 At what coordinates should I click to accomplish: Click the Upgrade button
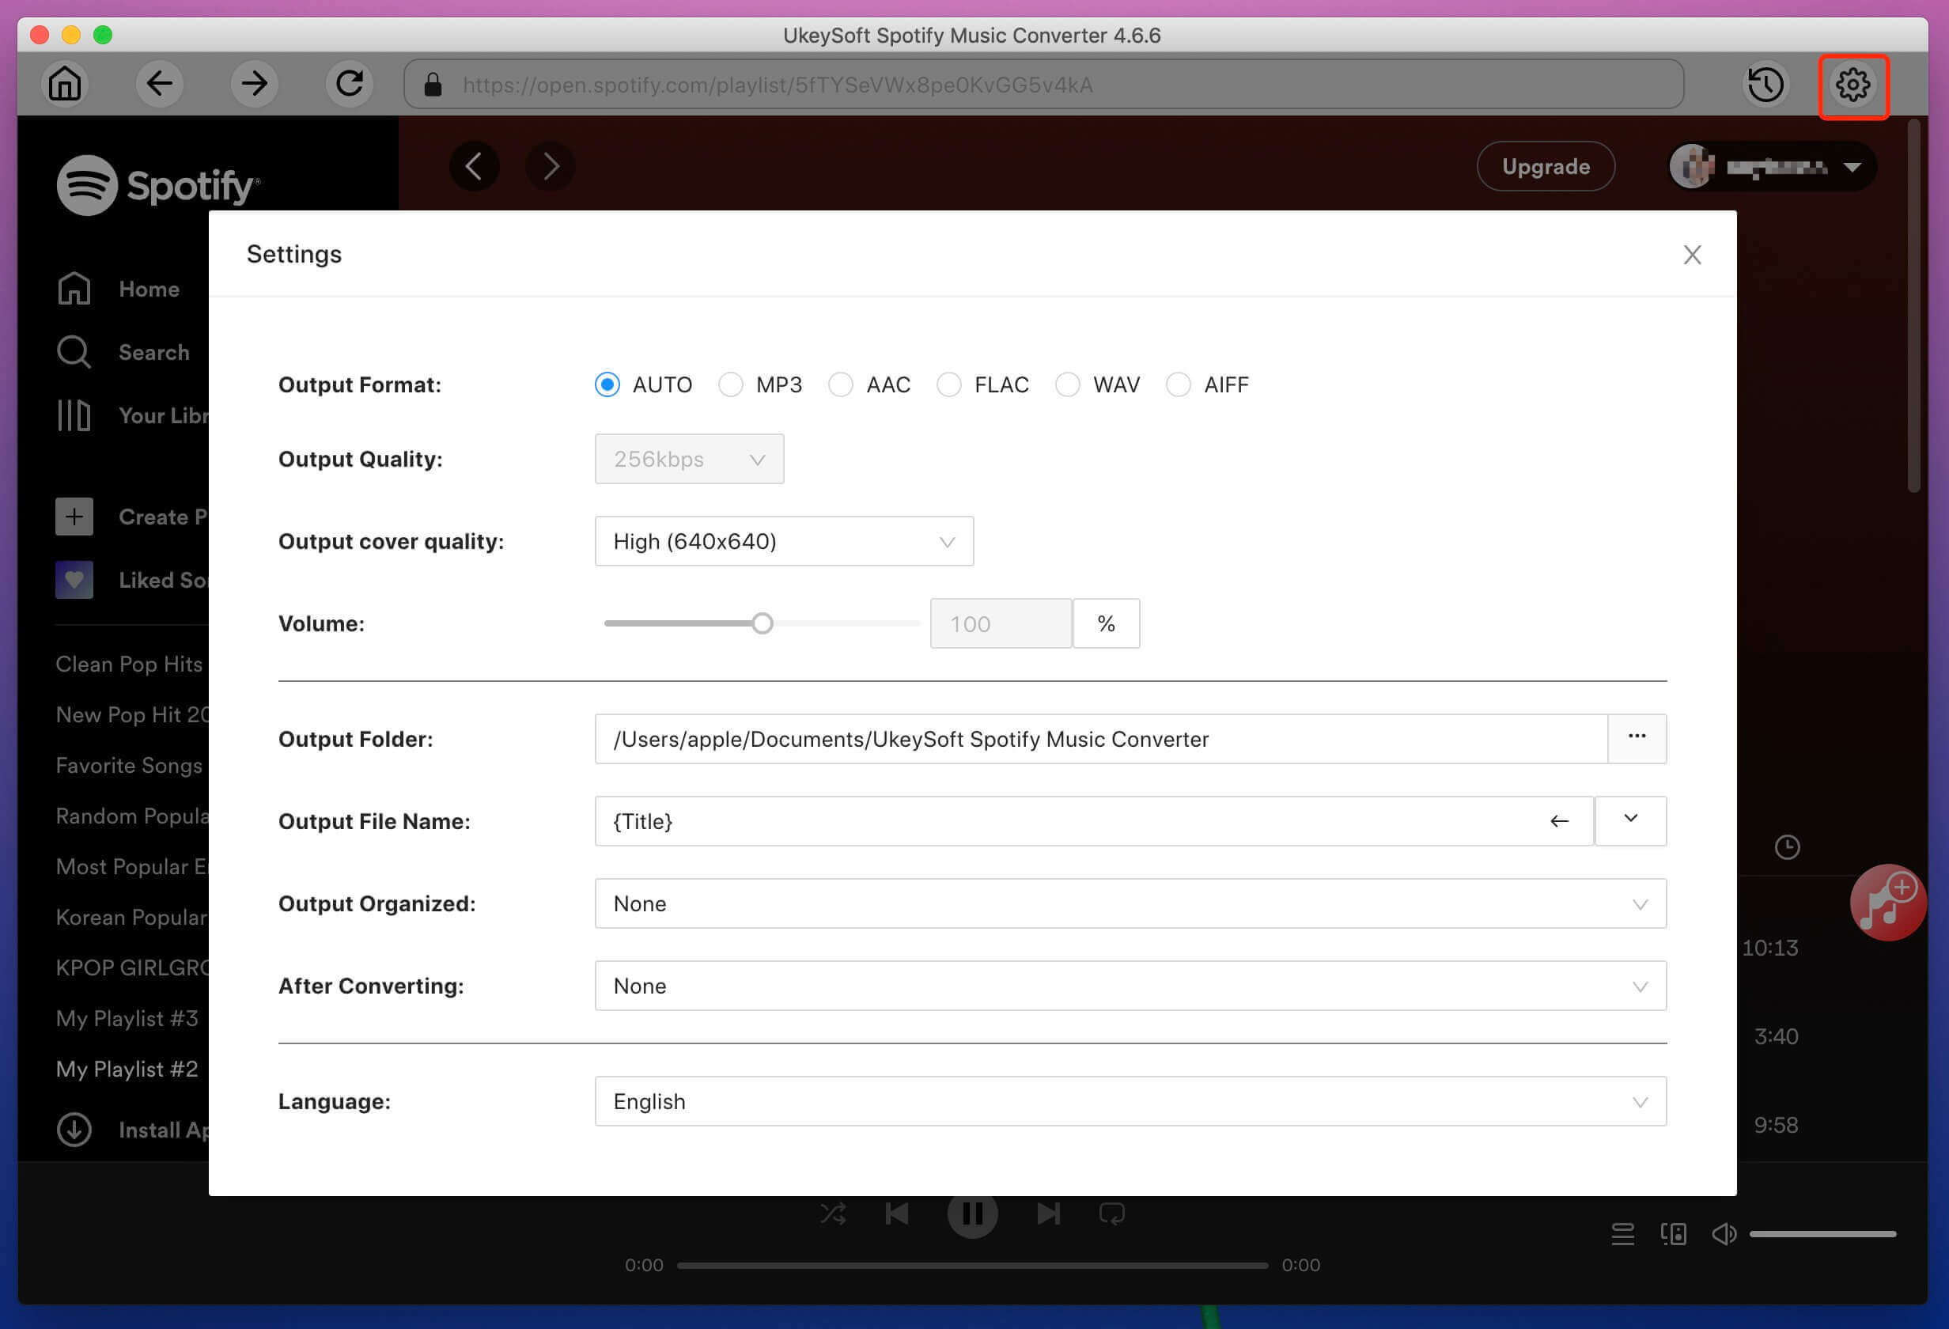click(x=1545, y=165)
